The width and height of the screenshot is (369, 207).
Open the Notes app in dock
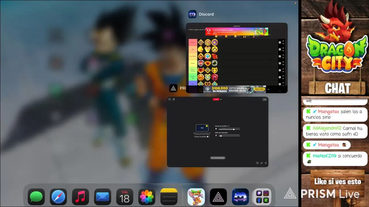point(169,197)
